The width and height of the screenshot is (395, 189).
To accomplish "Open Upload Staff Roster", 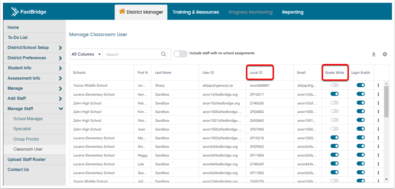I will click(x=34, y=159).
